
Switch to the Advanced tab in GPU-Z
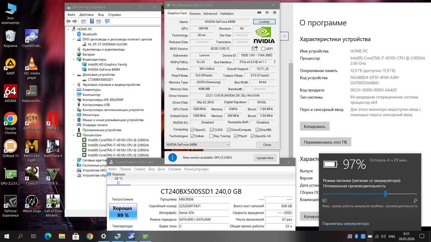click(x=210, y=13)
